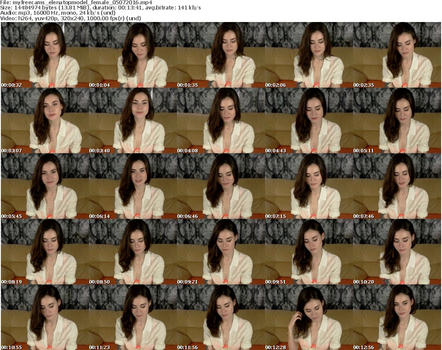Select the thumbnail timestamped 00:07:15

pyautogui.click(x=309, y=186)
